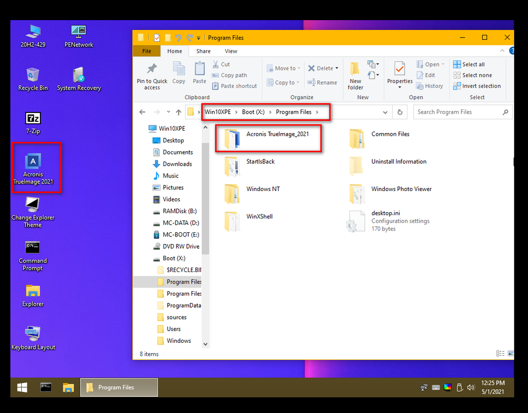This screenshot has width=528, height=413.
Task: Select MC-DATA (D:) in the navigation pane
Action: pyautogui.click(x=176, y=223)
